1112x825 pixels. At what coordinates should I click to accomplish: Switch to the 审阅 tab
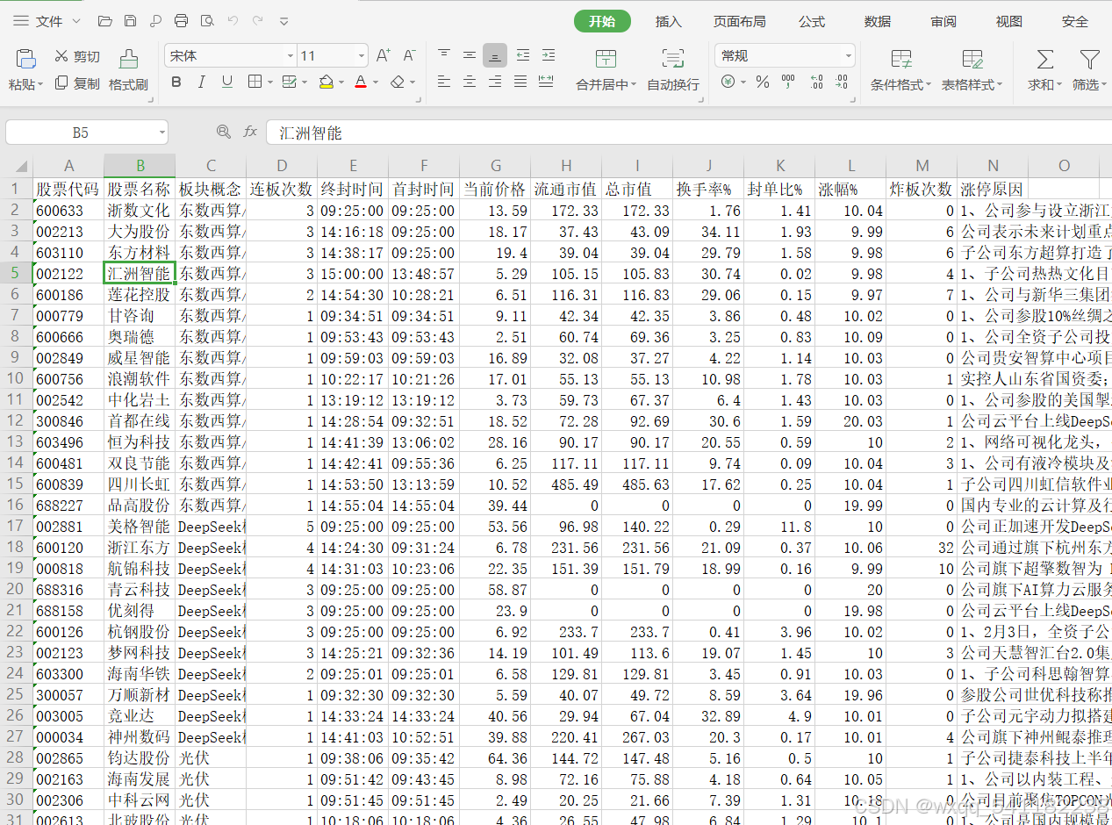[943, 21]
